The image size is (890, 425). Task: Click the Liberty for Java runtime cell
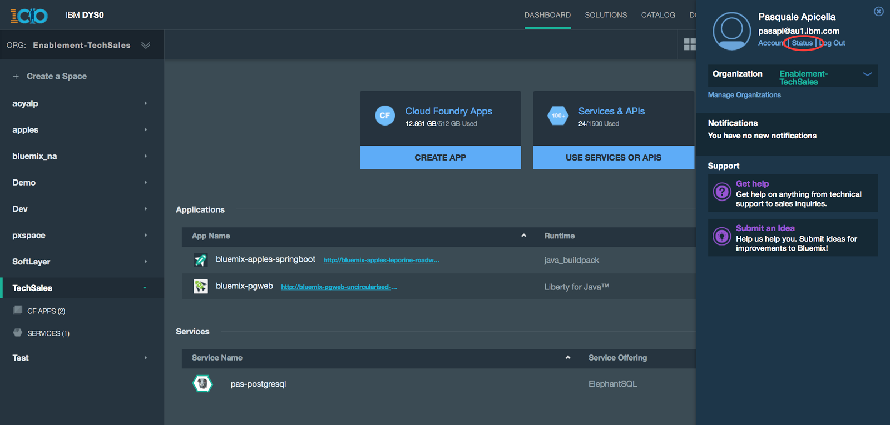point(577,287)
